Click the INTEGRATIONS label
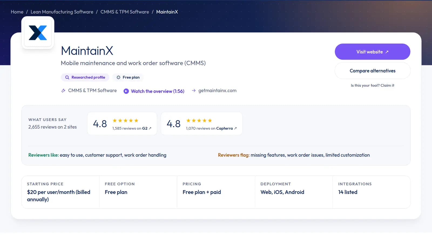Screen dimensions: 432x235 pos(355,184)
